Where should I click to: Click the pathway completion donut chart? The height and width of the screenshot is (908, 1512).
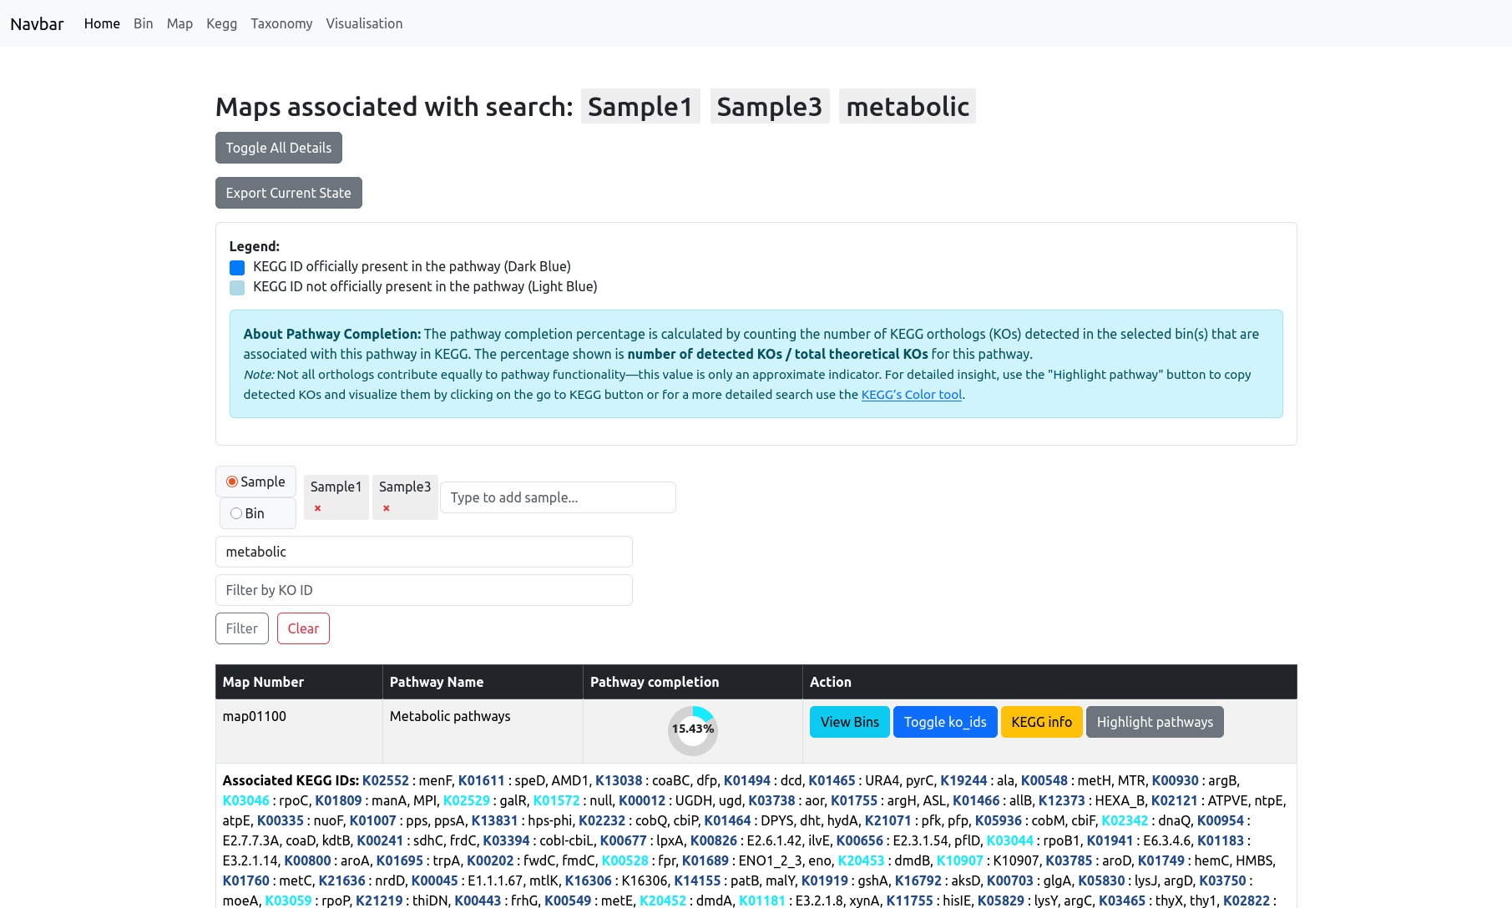tap(692, 730)
